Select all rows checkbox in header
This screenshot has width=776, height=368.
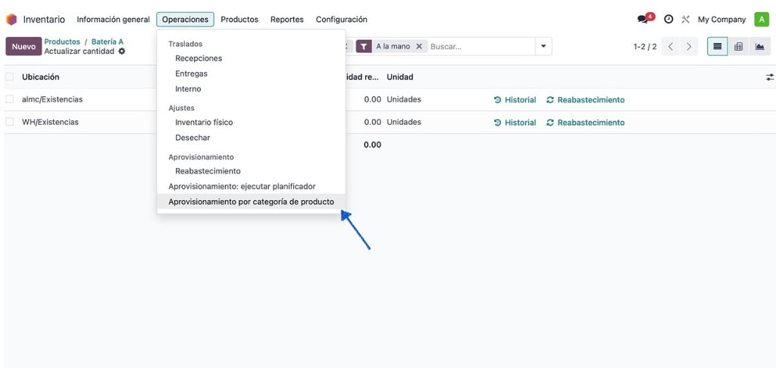[10, 76]
